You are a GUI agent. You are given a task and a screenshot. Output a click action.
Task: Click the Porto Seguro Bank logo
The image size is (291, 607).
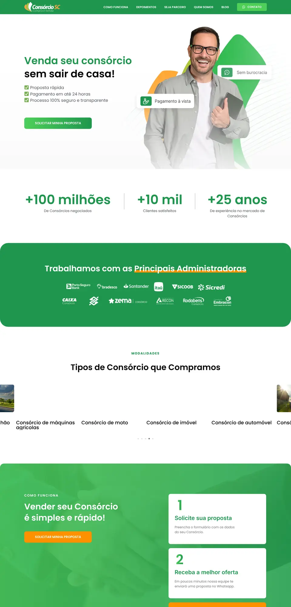pos(78,286)
